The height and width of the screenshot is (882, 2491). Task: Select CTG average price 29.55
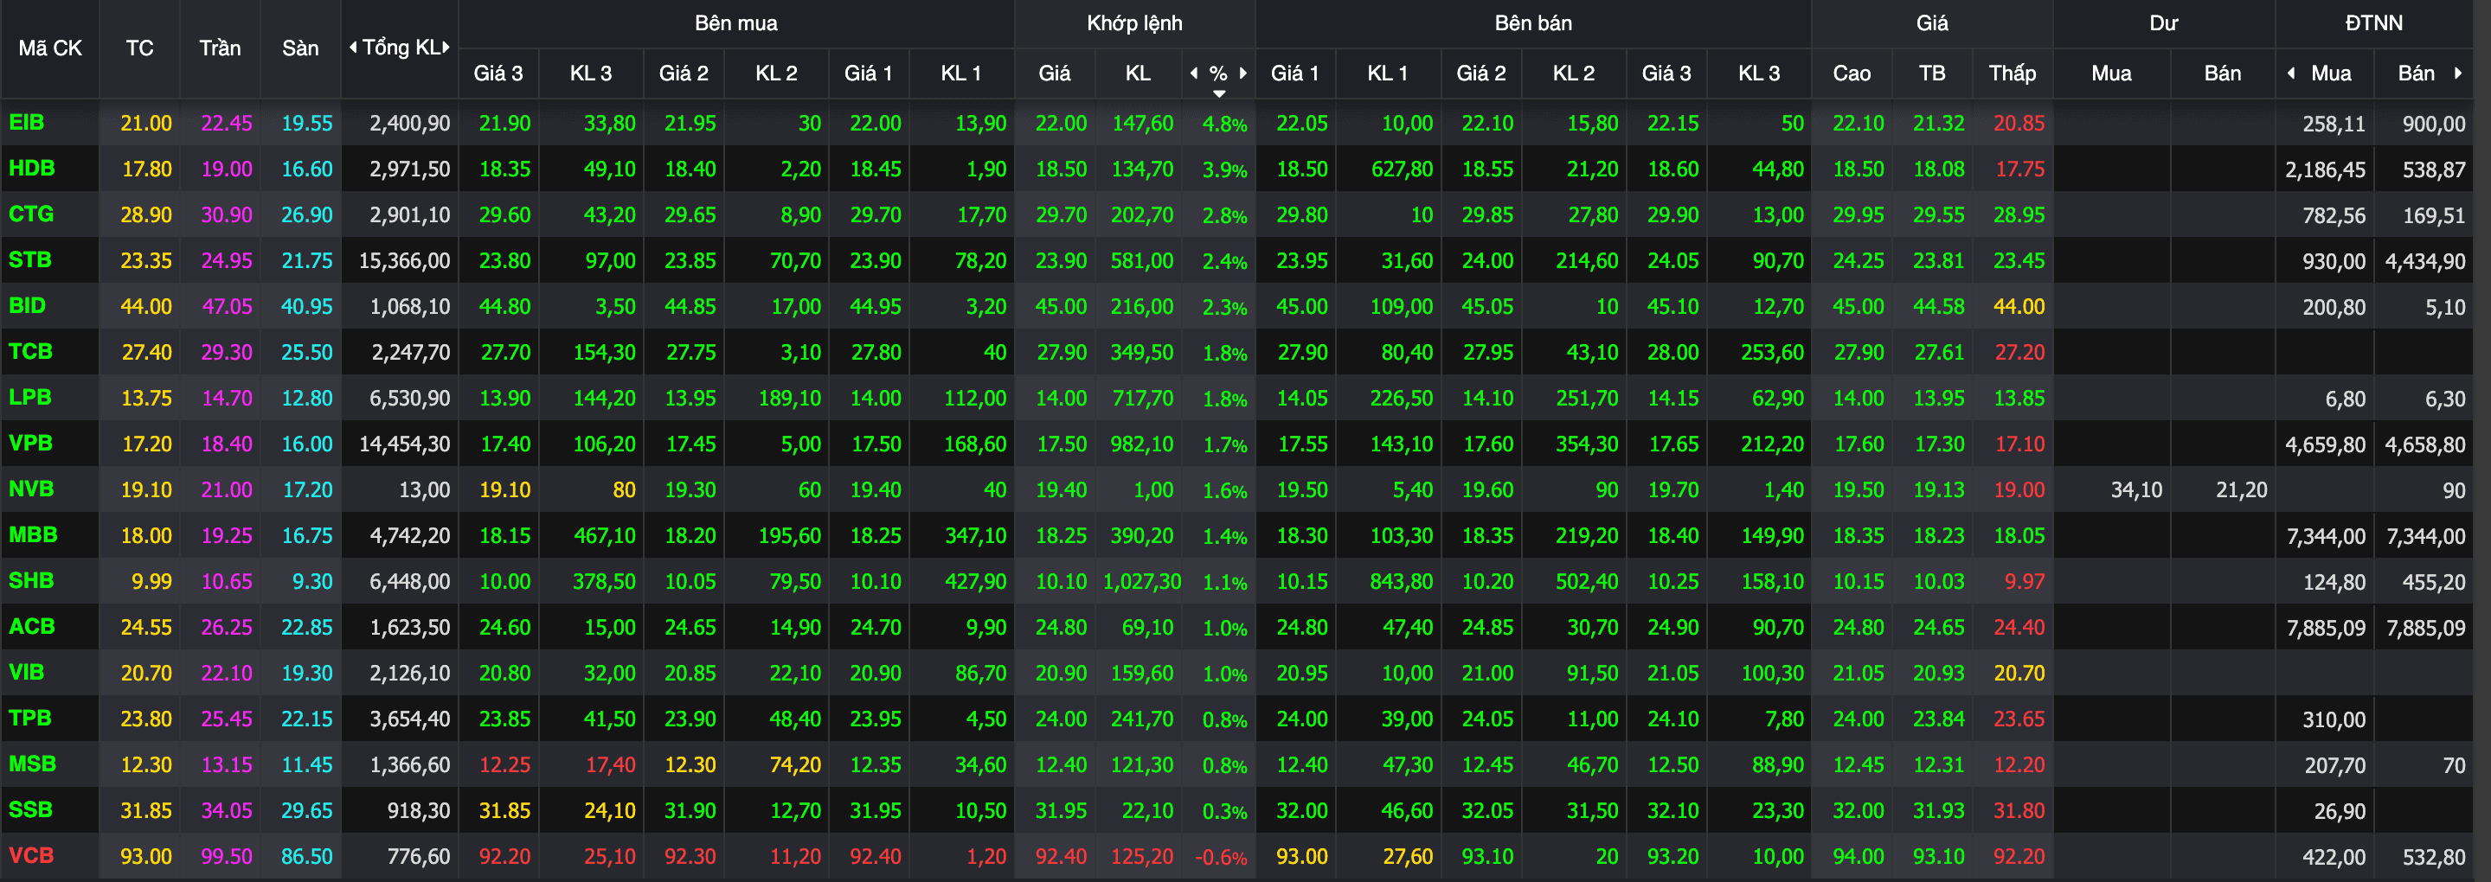pos(1938,215)
